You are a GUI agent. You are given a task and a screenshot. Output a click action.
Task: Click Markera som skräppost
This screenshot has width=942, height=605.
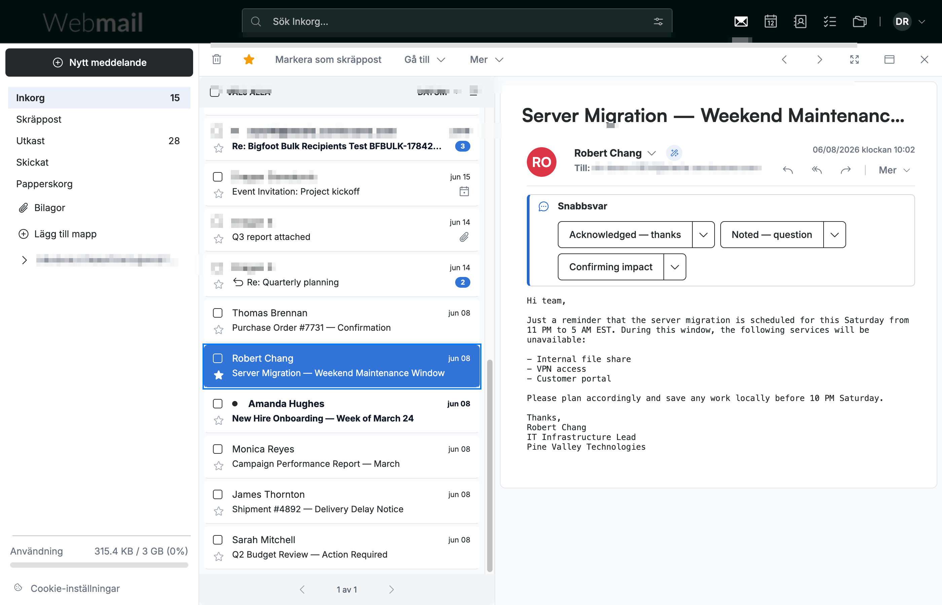[x=328, y=59]
